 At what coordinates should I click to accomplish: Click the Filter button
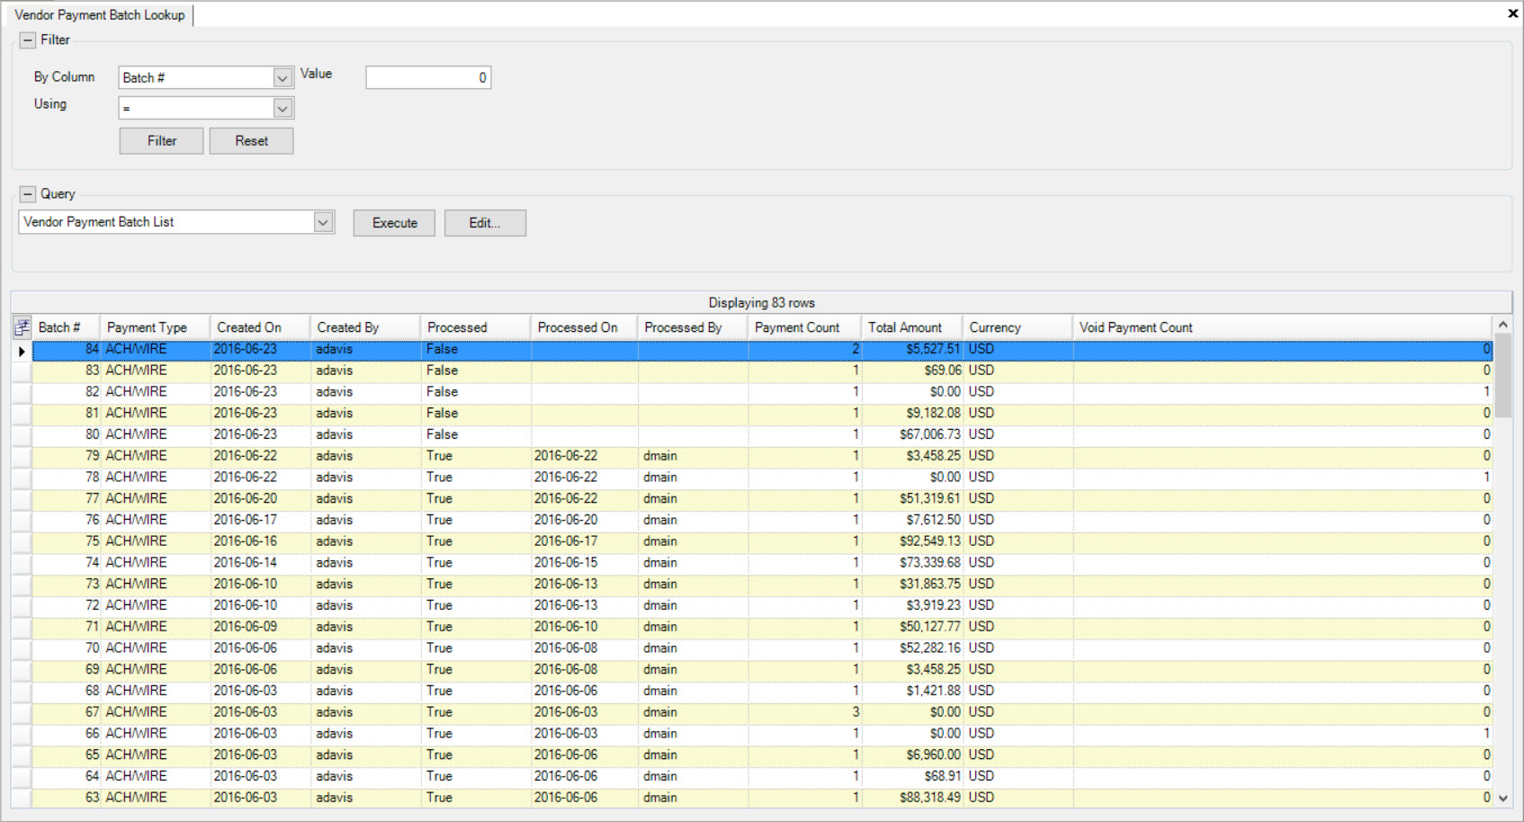[x=160, y=140]
